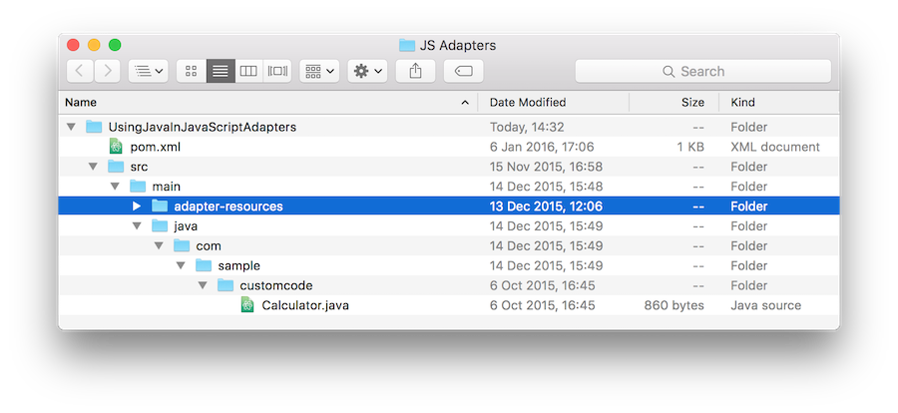The height and width of the screenshot is (413, 898).
Task: Switch to Cover Flow view
Action: click(x=277, y=71)
